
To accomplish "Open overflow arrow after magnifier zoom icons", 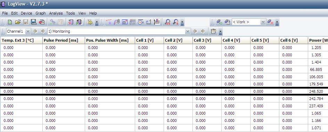I will coord(182,22).
